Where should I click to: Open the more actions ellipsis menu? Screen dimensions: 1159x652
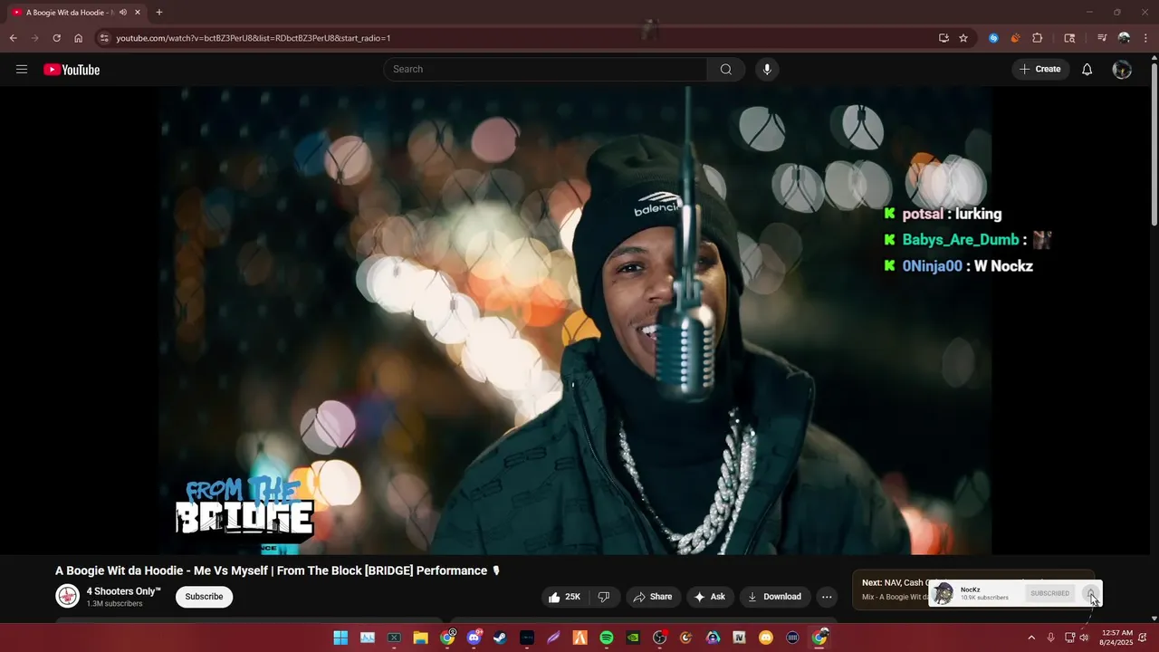tap(827, 597)
